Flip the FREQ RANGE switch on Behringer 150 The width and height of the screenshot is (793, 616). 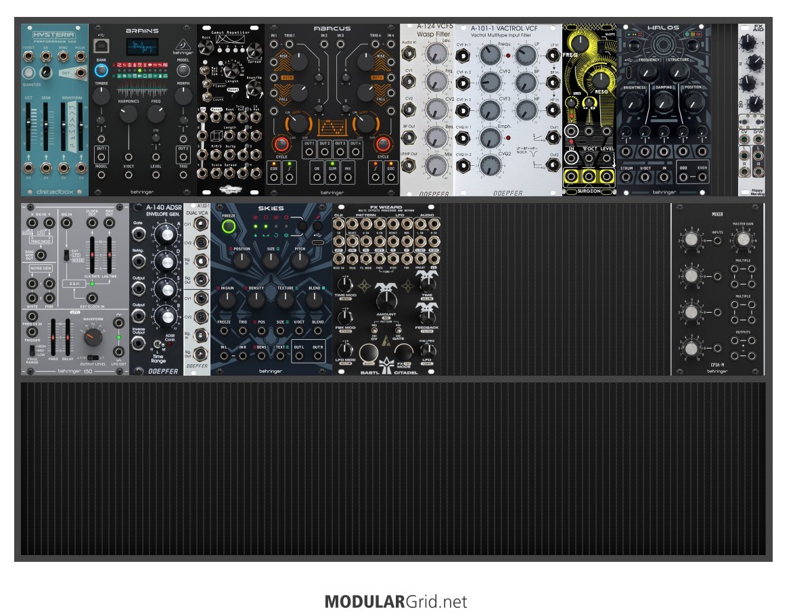32,350
